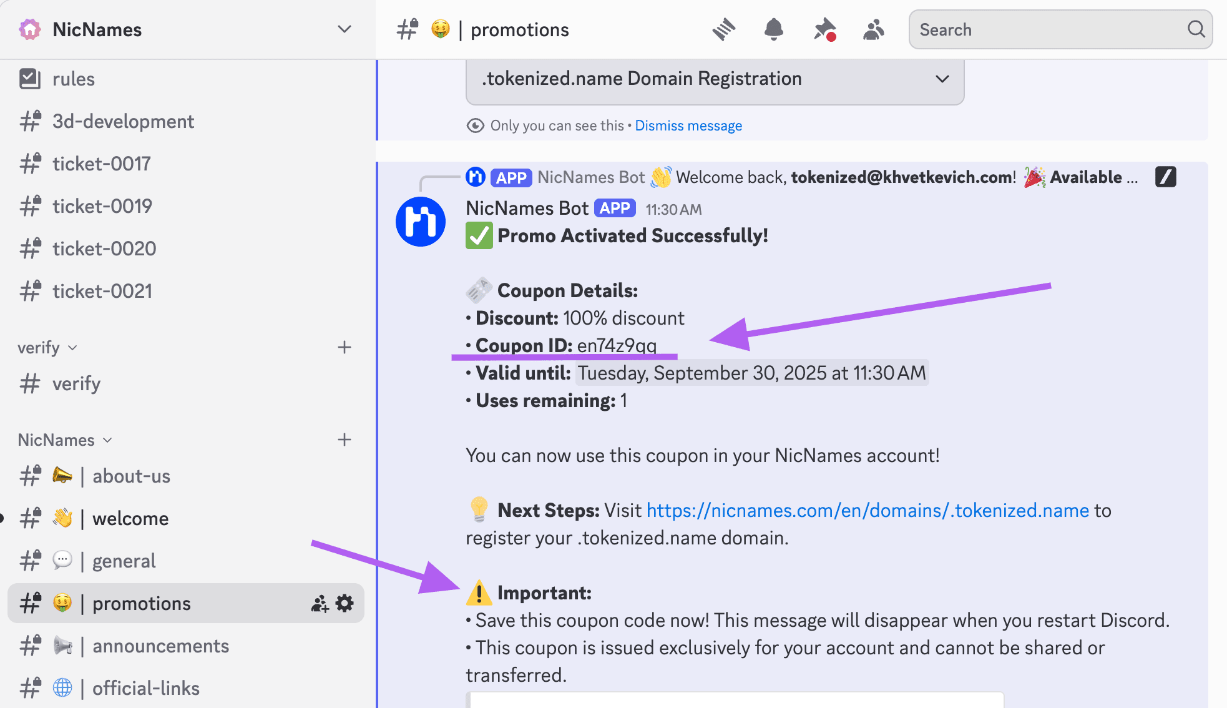1227x708 pixels.
Task: Expand NicNames server menu chevron
Action: tap(344, 29)
